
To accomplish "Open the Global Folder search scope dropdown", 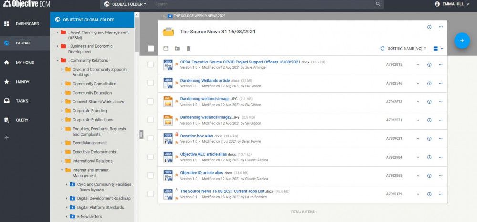I will tap(125, 4).
